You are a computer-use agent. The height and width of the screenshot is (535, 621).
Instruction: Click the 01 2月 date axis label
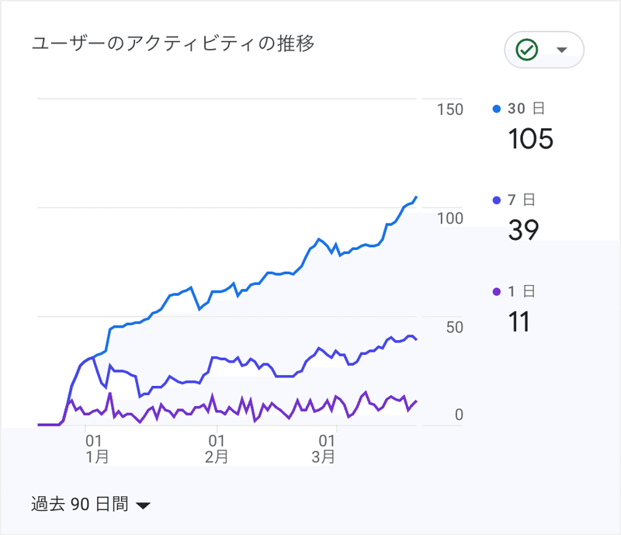(217, 448)
